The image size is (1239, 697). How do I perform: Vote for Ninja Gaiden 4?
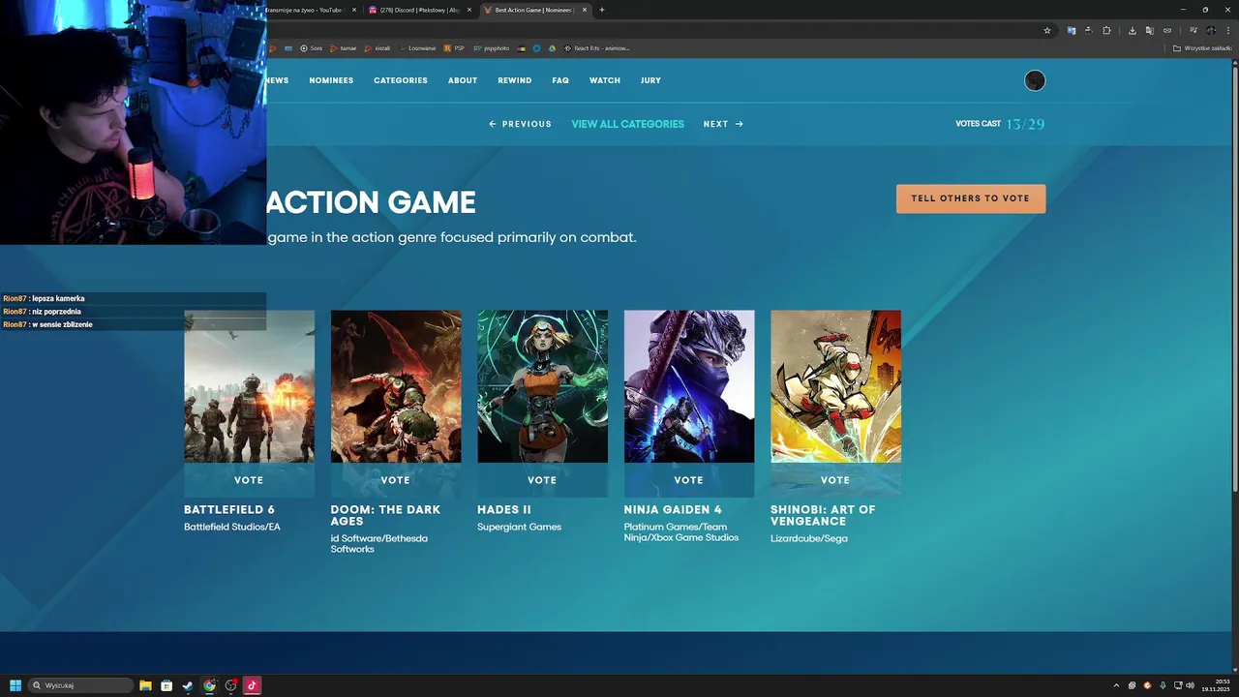(x=689, y=480)
